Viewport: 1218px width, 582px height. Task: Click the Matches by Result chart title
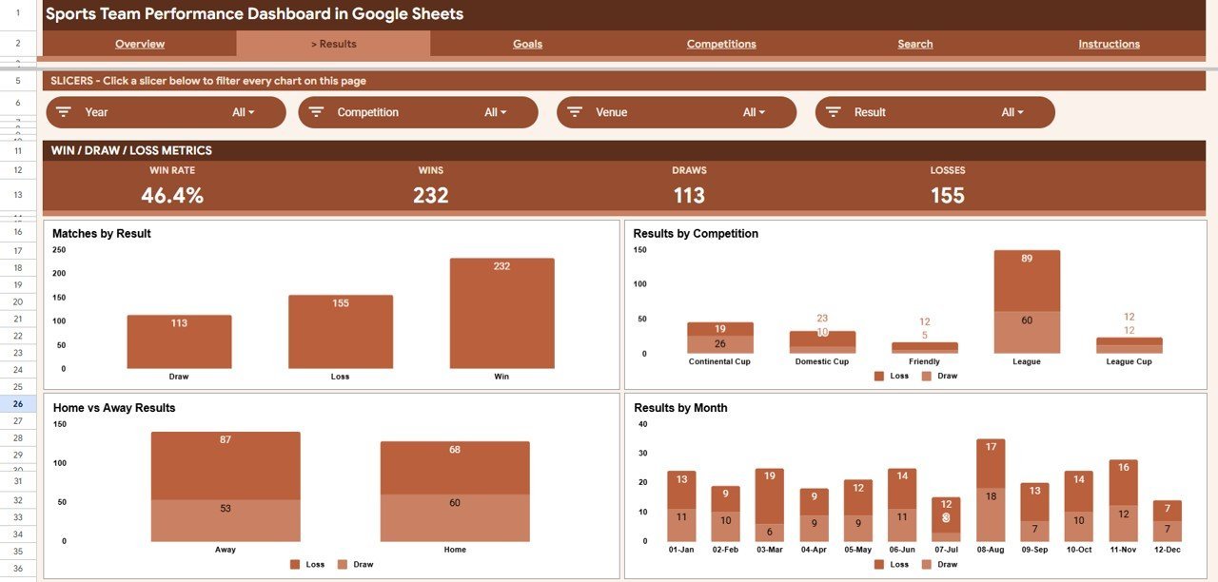[102, 234]
